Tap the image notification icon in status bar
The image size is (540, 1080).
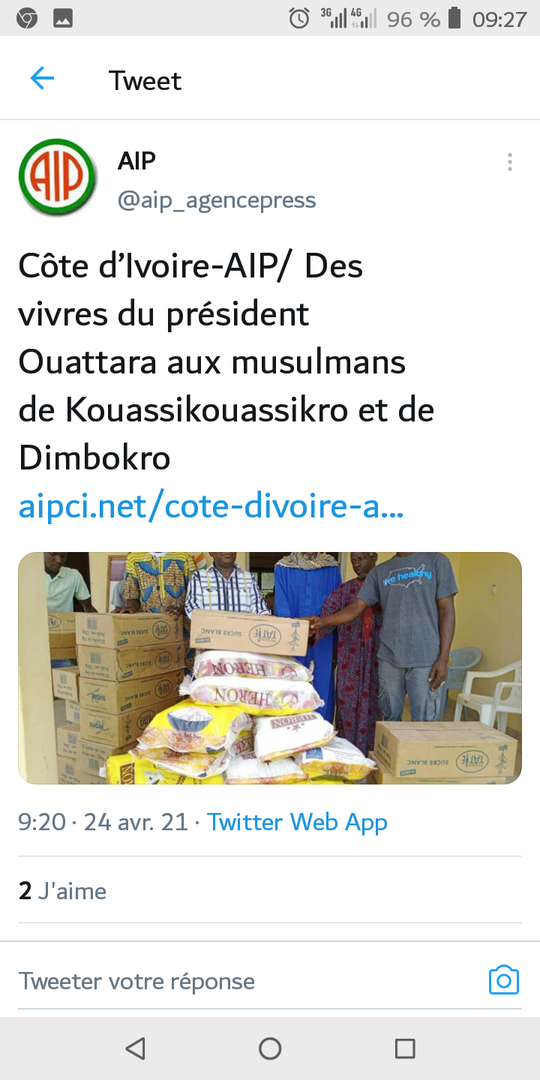pos(63,18)
